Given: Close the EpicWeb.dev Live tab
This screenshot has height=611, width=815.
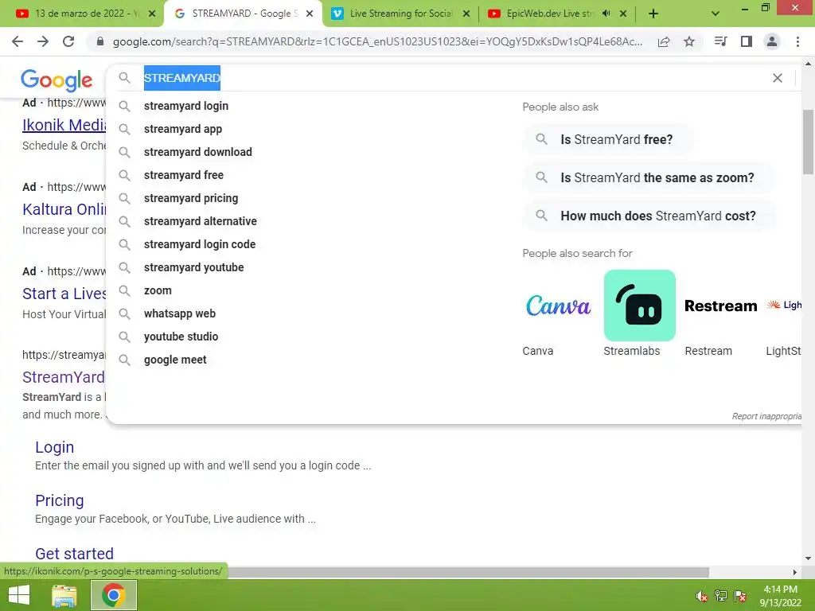Looking at the screenshot, I should coord(623,14).
